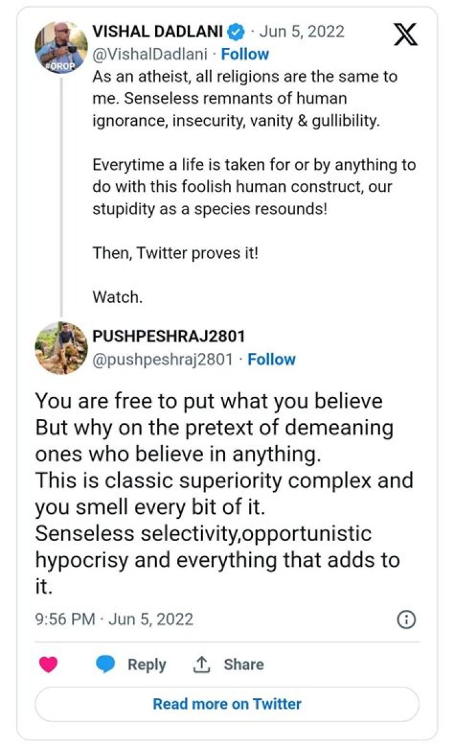454x748 pixels.
Task: Open the tweet info icon
Action: pyautogui.click(x=407, y=620)
